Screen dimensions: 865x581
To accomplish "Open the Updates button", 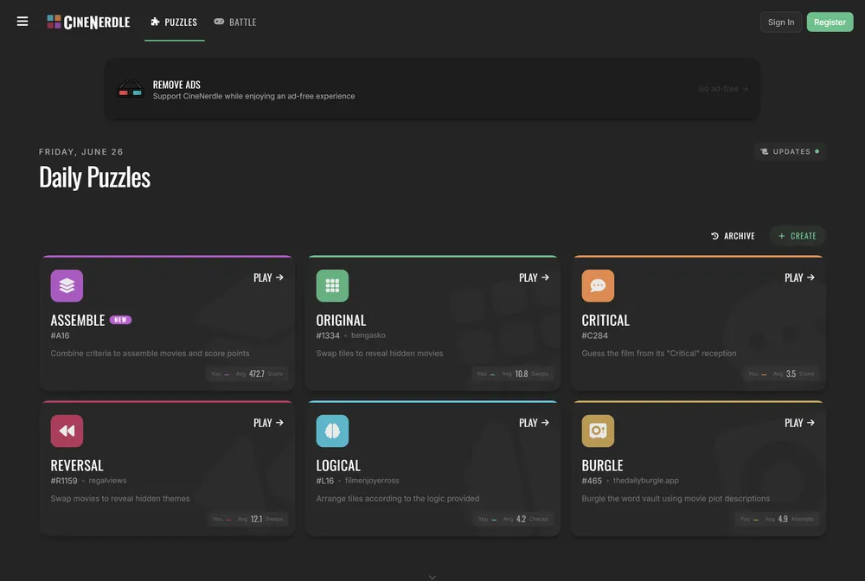I will pyautogui.click(x=790, y=151).
